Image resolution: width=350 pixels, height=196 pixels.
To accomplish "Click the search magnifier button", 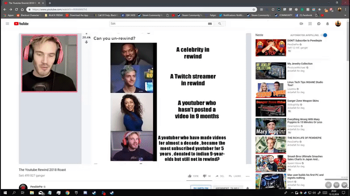I will pos(220,24).
